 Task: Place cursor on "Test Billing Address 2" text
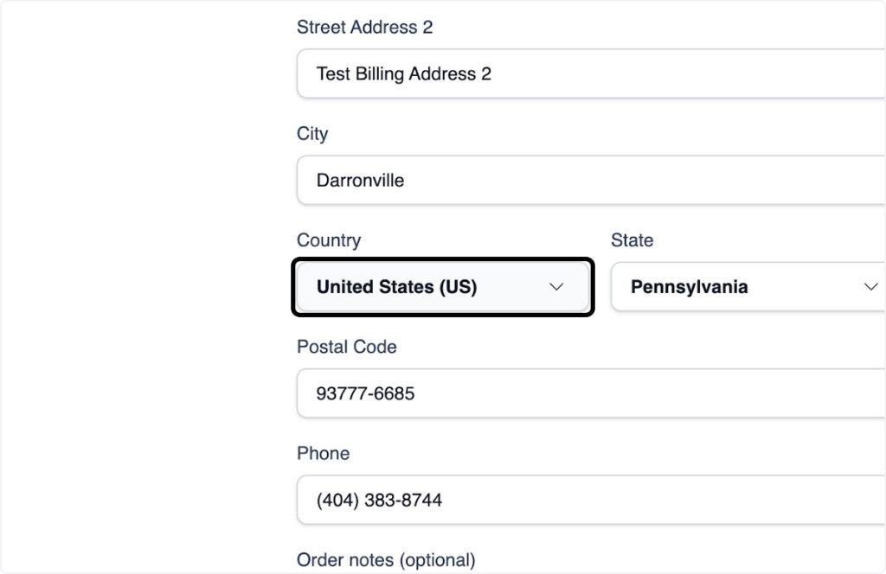pos(403,73)
